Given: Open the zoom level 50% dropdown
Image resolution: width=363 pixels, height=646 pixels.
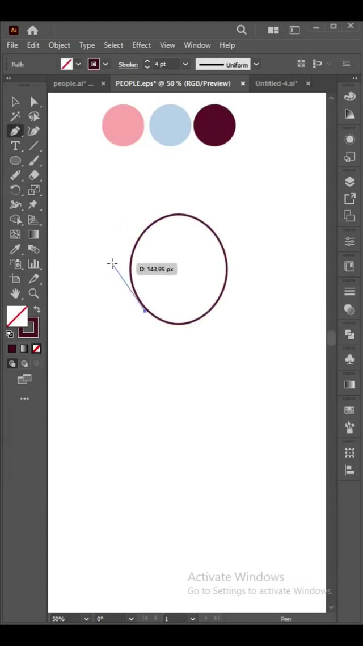Looking at the screenshot, I should coord(86,619).
